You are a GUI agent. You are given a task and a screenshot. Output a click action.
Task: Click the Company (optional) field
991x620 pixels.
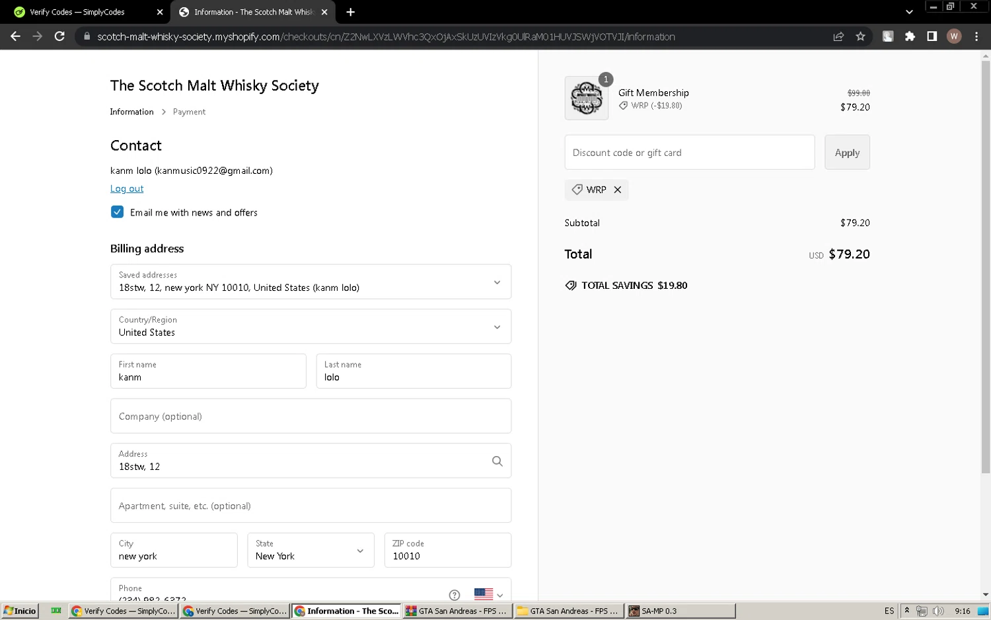coord(311,416)
